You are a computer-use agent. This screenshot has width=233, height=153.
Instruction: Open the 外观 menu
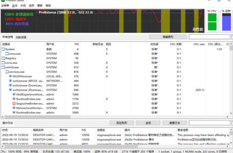click(23, 6)
